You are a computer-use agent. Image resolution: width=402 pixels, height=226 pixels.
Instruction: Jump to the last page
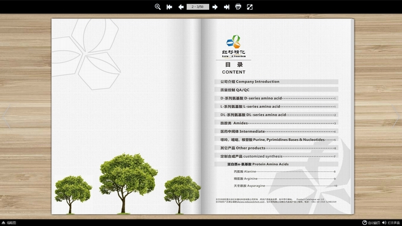pos(227,7)
